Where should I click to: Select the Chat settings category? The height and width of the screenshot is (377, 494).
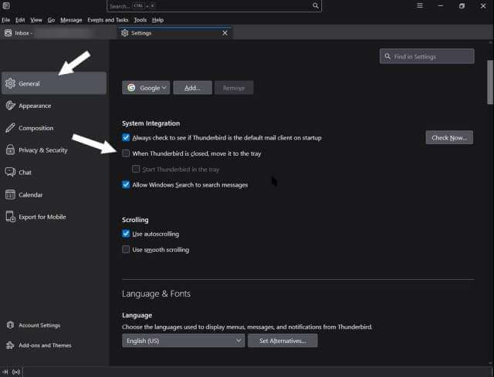[54, 172]
